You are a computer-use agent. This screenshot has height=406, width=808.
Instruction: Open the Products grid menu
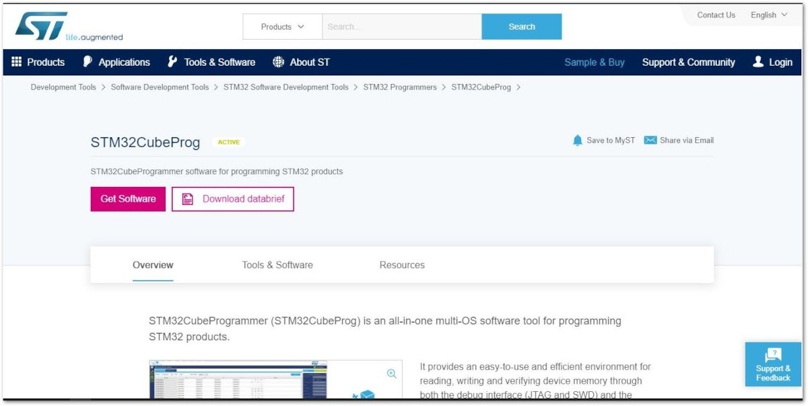(38, 62)
